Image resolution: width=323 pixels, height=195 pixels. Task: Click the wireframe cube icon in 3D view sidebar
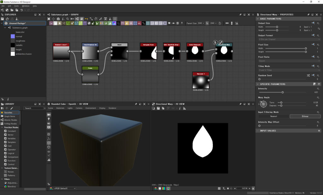point(49,147)
